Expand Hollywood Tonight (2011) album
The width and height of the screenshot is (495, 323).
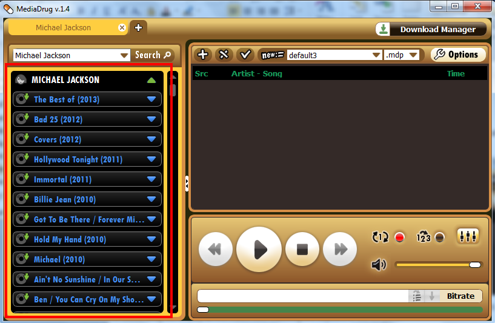(x=151, y=159)
